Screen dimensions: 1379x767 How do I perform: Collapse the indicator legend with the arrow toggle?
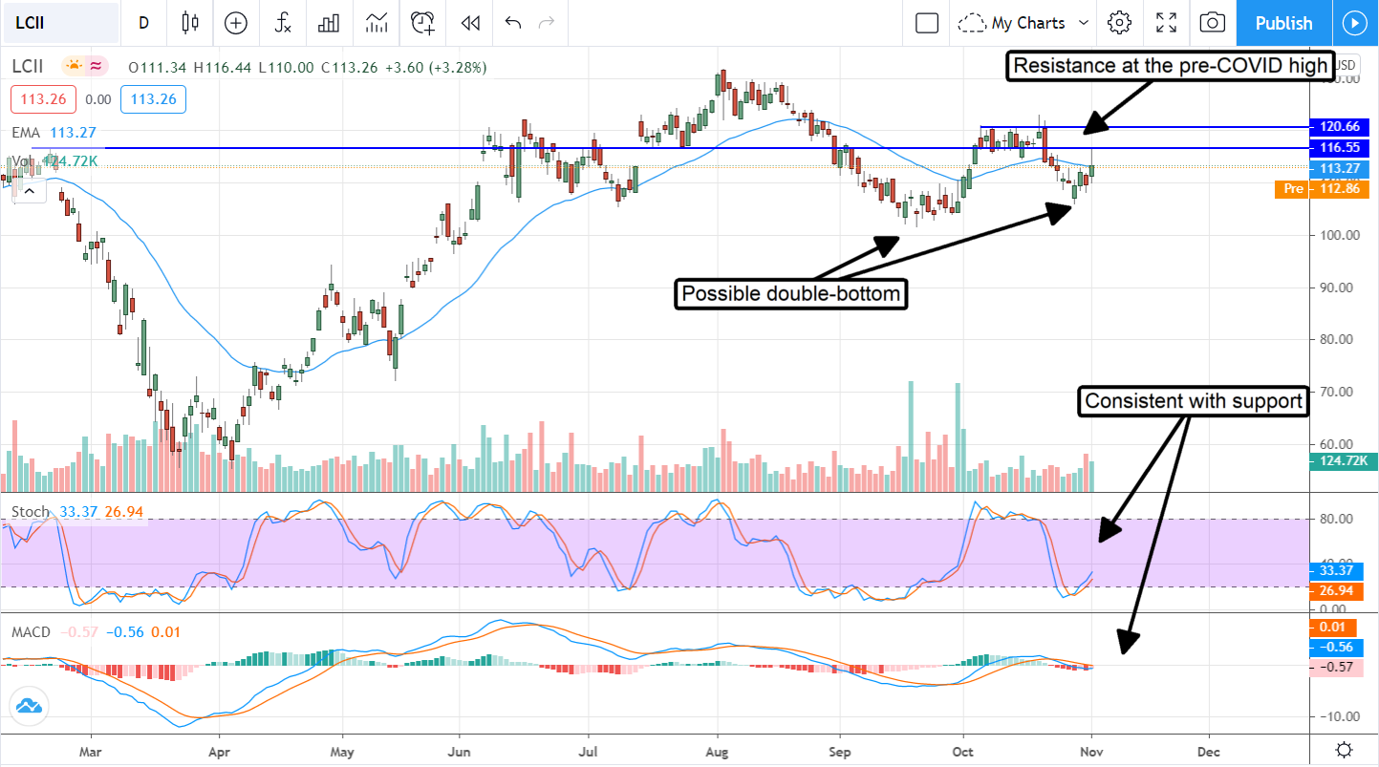(x=29, y=192)
